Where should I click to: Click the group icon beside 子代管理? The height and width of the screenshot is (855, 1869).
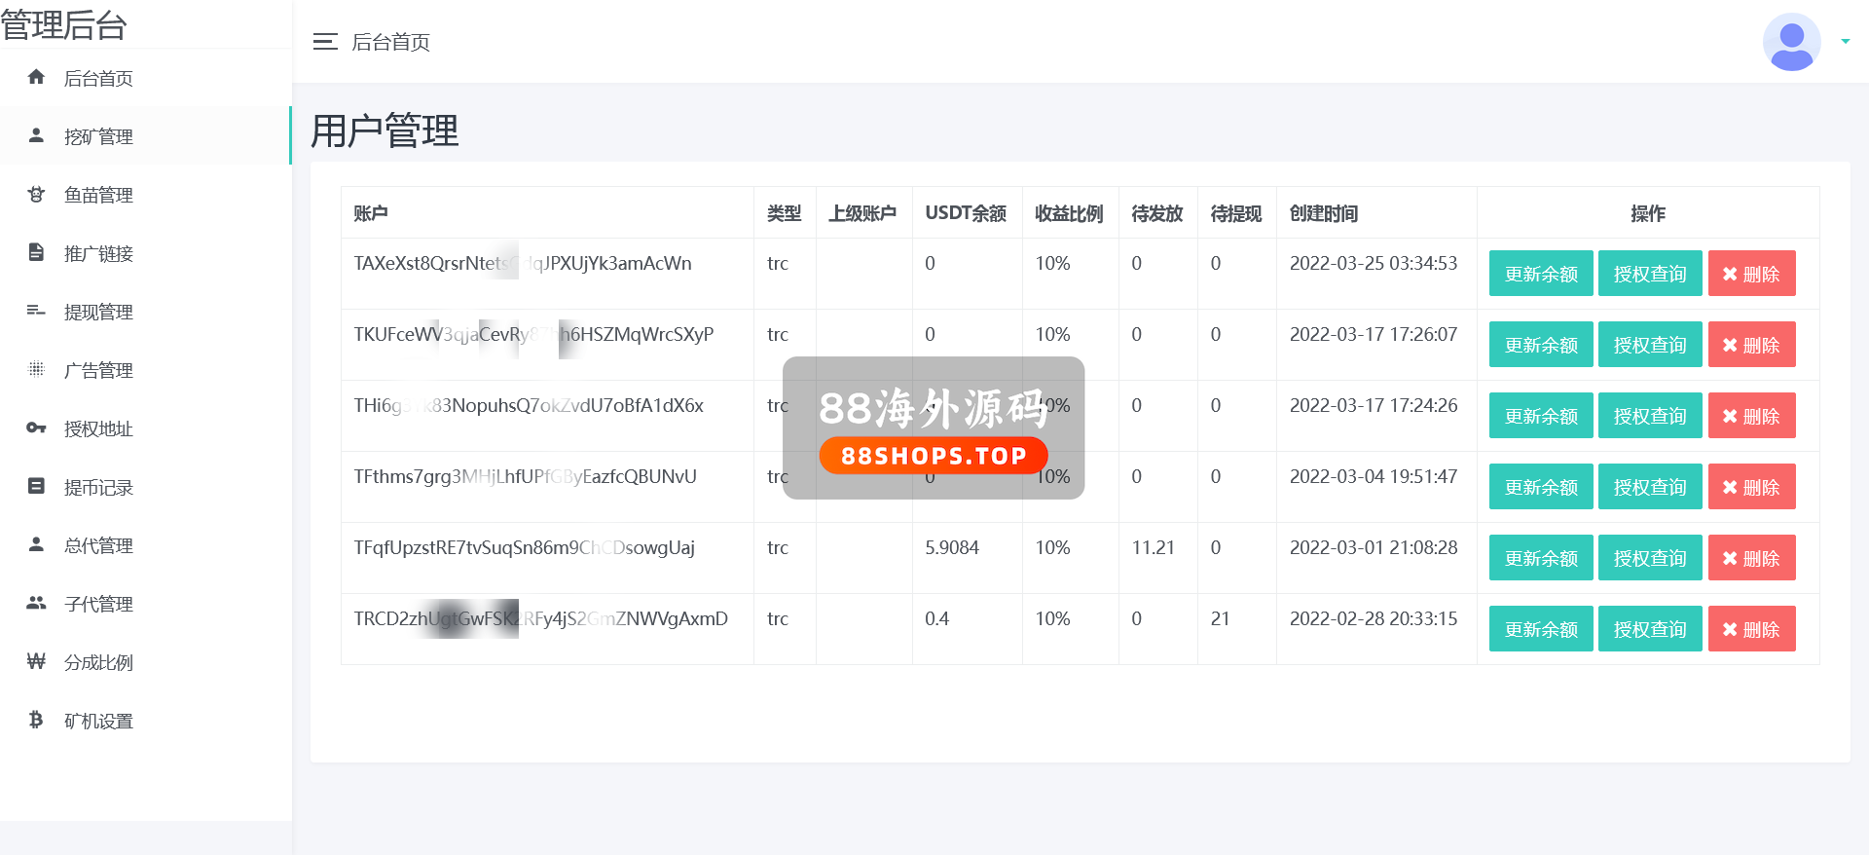coord(36,603)
